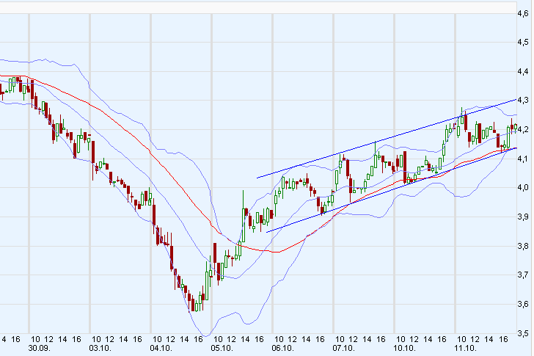
Task: Click the 4,5 price axis label
Action: pos(523,43)
